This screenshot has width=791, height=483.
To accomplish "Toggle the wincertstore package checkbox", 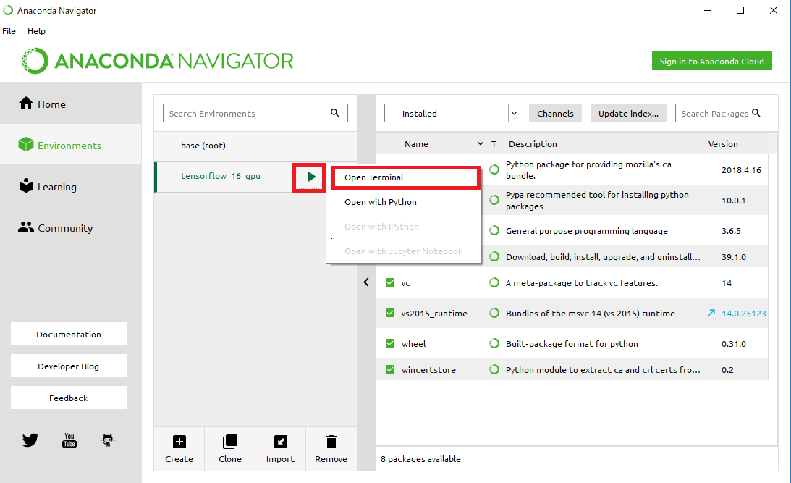I will click(x=390, y=370).
